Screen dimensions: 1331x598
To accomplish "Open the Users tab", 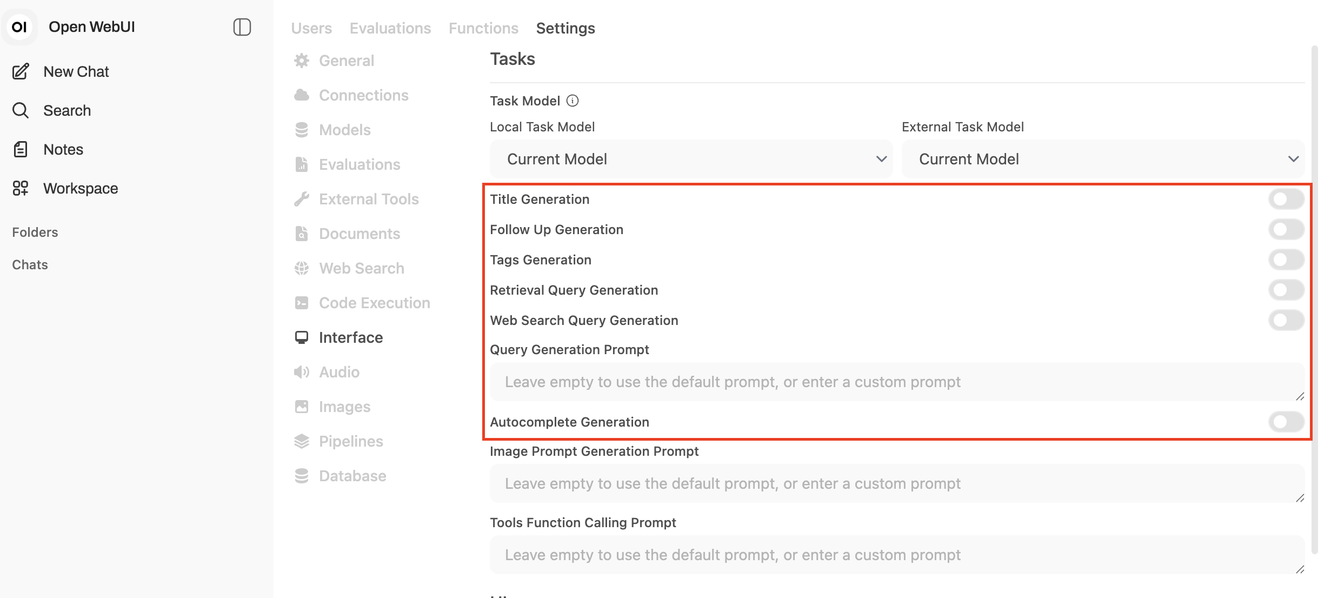I will (x=311, y=28).
